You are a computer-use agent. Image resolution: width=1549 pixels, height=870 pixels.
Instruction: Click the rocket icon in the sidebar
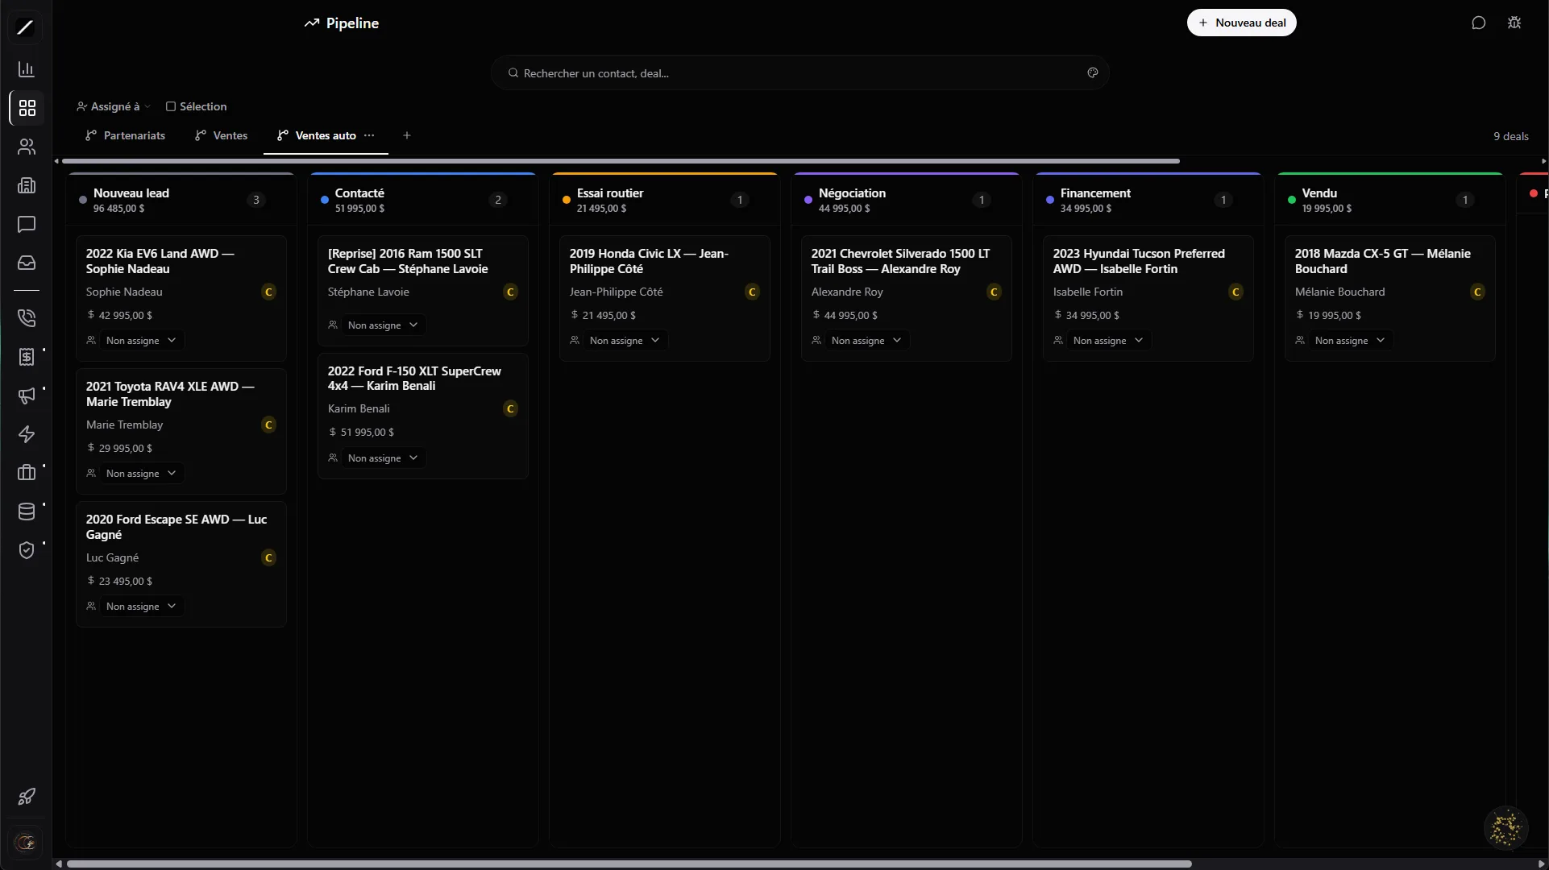tap(27, 797)
